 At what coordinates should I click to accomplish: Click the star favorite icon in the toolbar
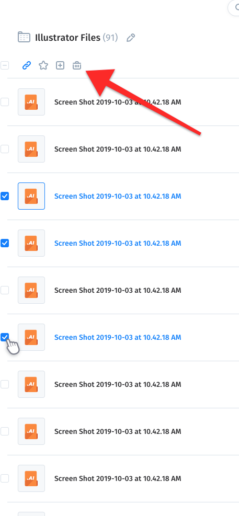coord(43,65)
